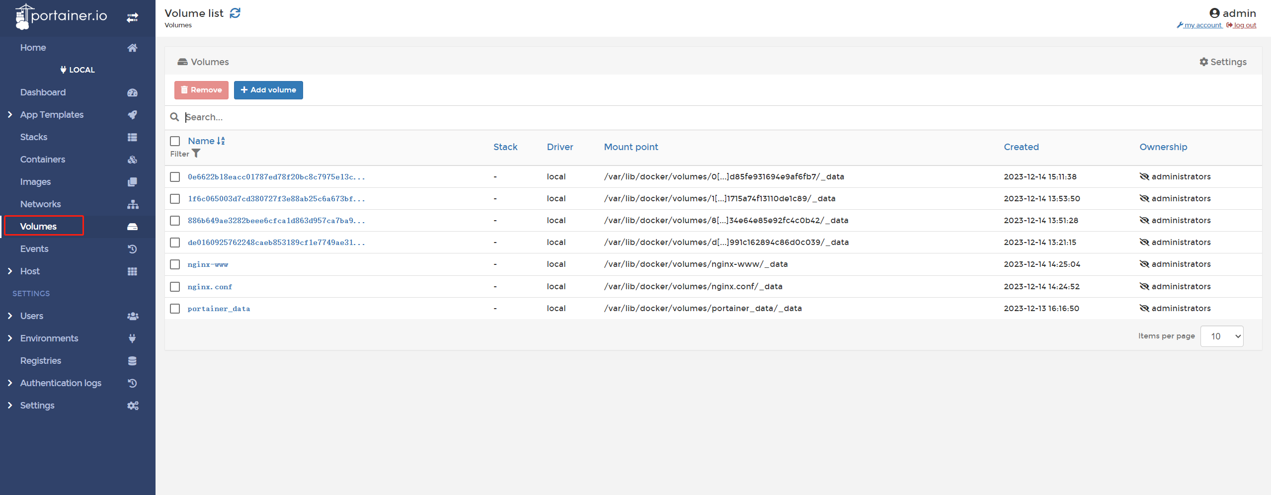Click ownership eye icon for nginx-www row
1271x495 pixels.
click(1144, 264)
